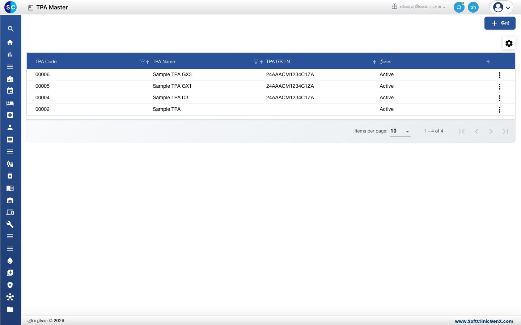Open the search icon in the sidebar
This screenshot has height=325, width=521.
pyautogui.click(x=10, y=29)
